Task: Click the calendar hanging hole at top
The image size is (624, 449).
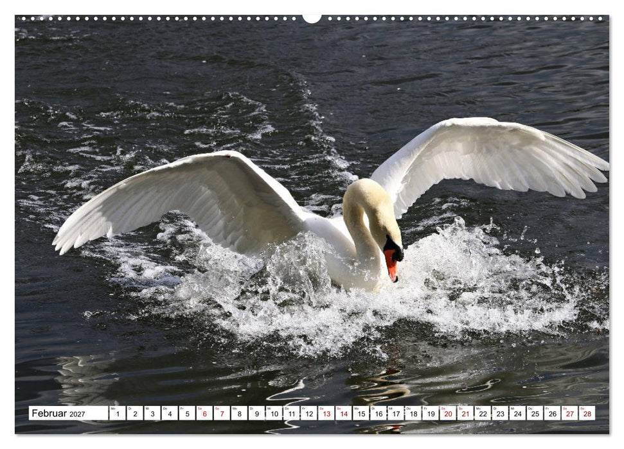Action: click(312, 18)
